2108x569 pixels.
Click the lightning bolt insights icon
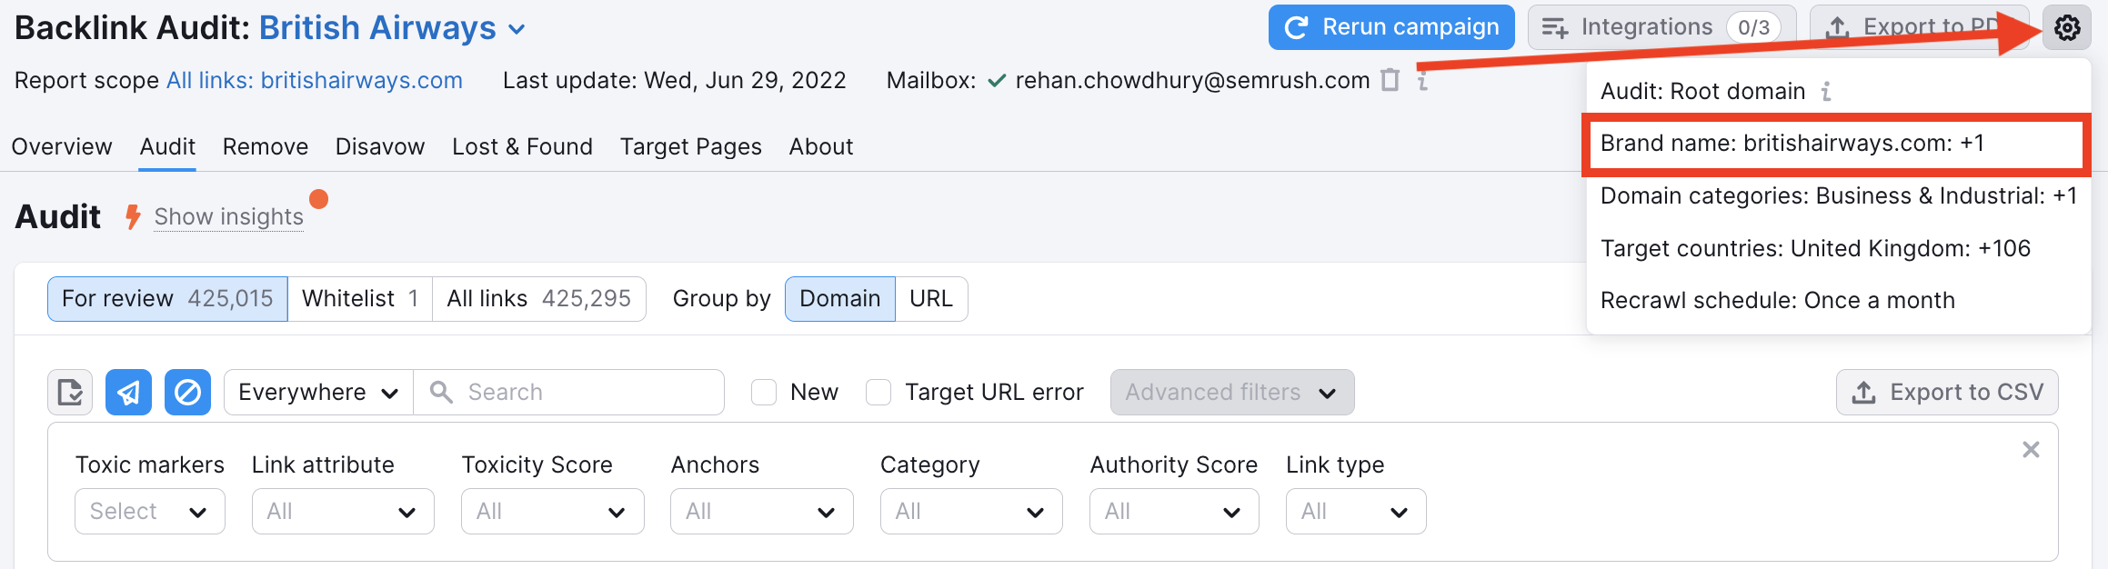click(133, 216)
